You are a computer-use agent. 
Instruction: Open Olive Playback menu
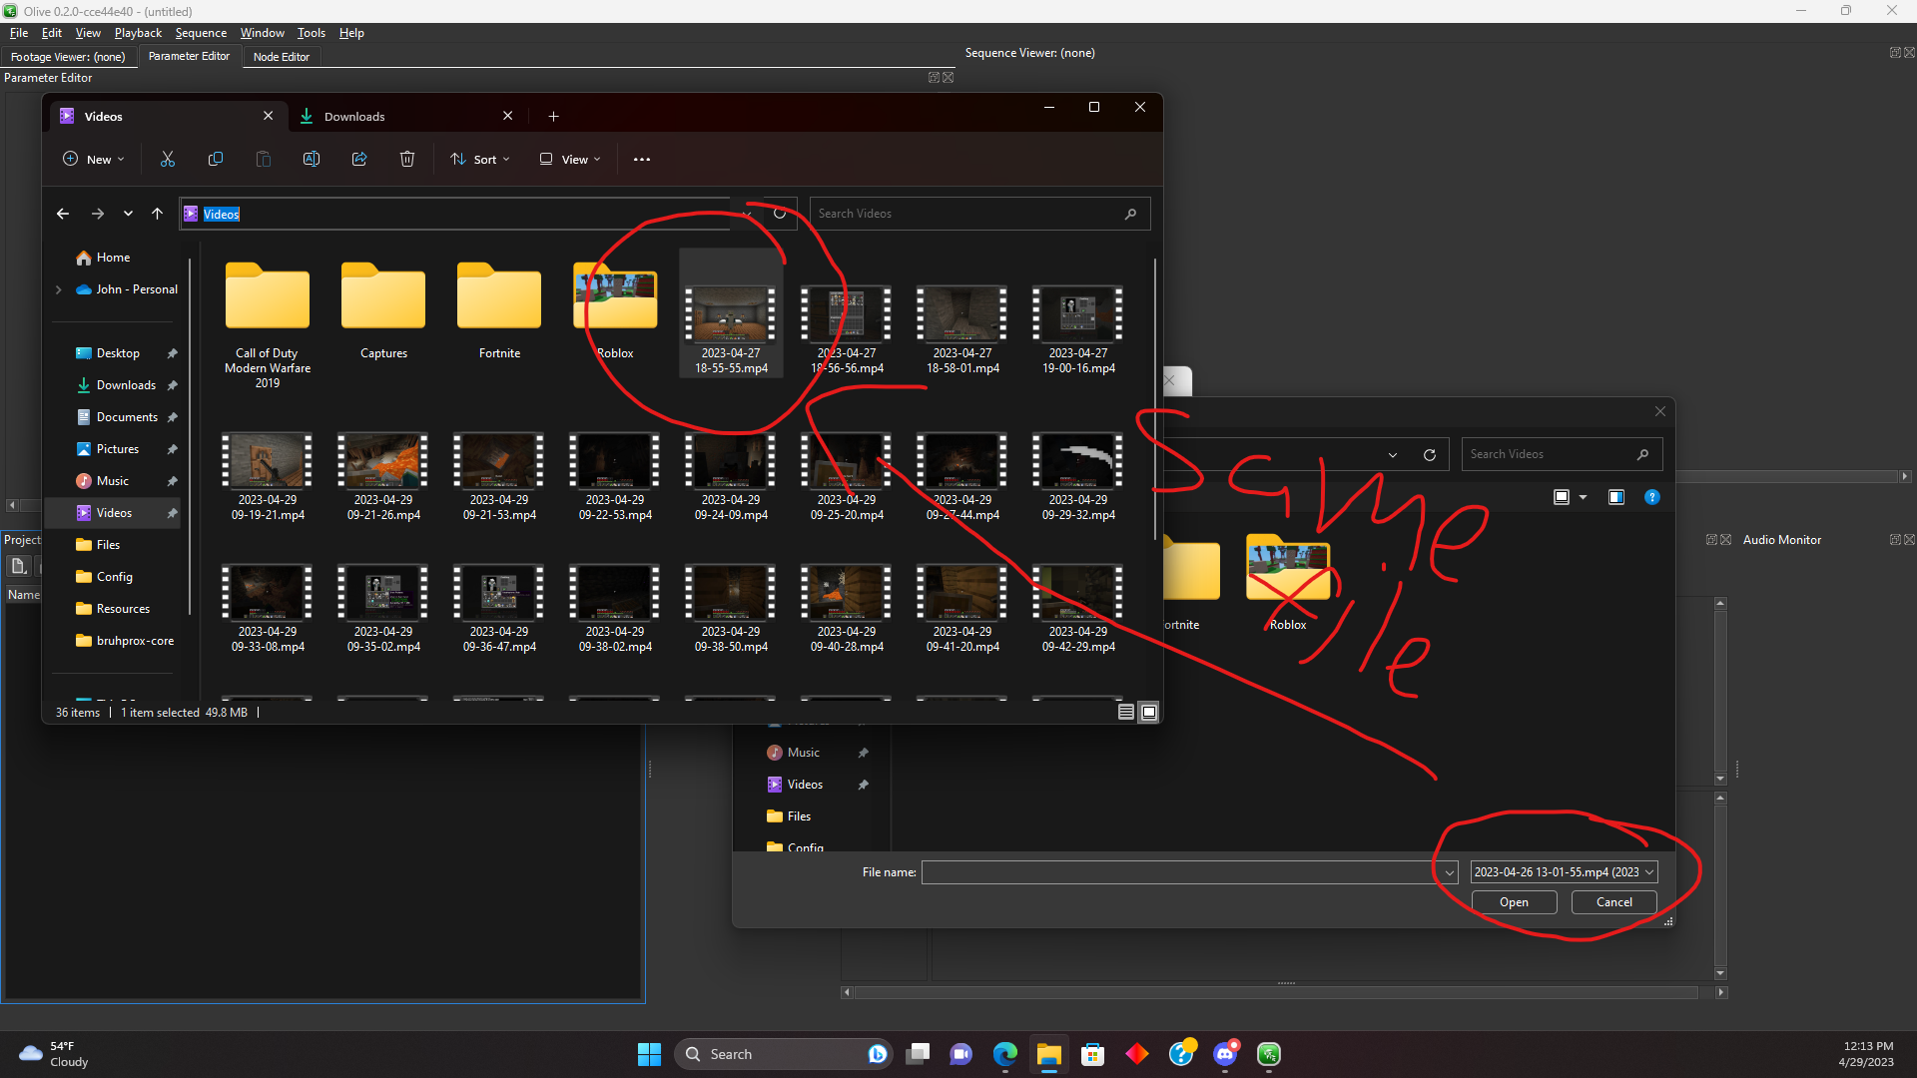(138, 33)
